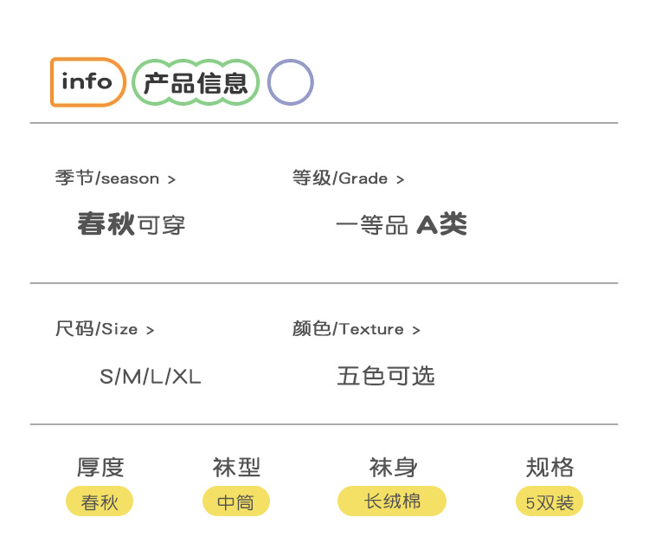Click the 春秋可穿 season value
This screenshot has width=649, height=556.
(x=132, y=224)
